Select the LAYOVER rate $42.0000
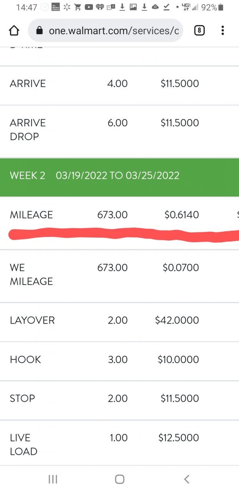 pos(177,320)
